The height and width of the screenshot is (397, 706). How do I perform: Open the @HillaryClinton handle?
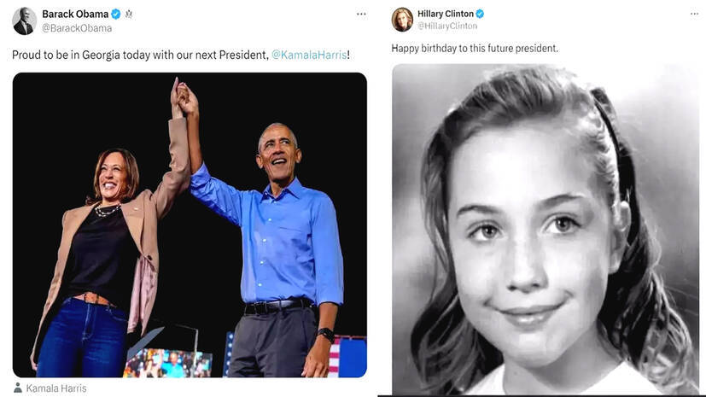click(447, 26)
